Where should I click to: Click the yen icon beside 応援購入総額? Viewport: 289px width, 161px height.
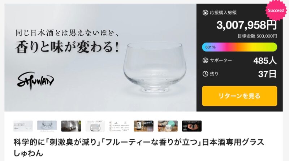[x=205, y=13]
